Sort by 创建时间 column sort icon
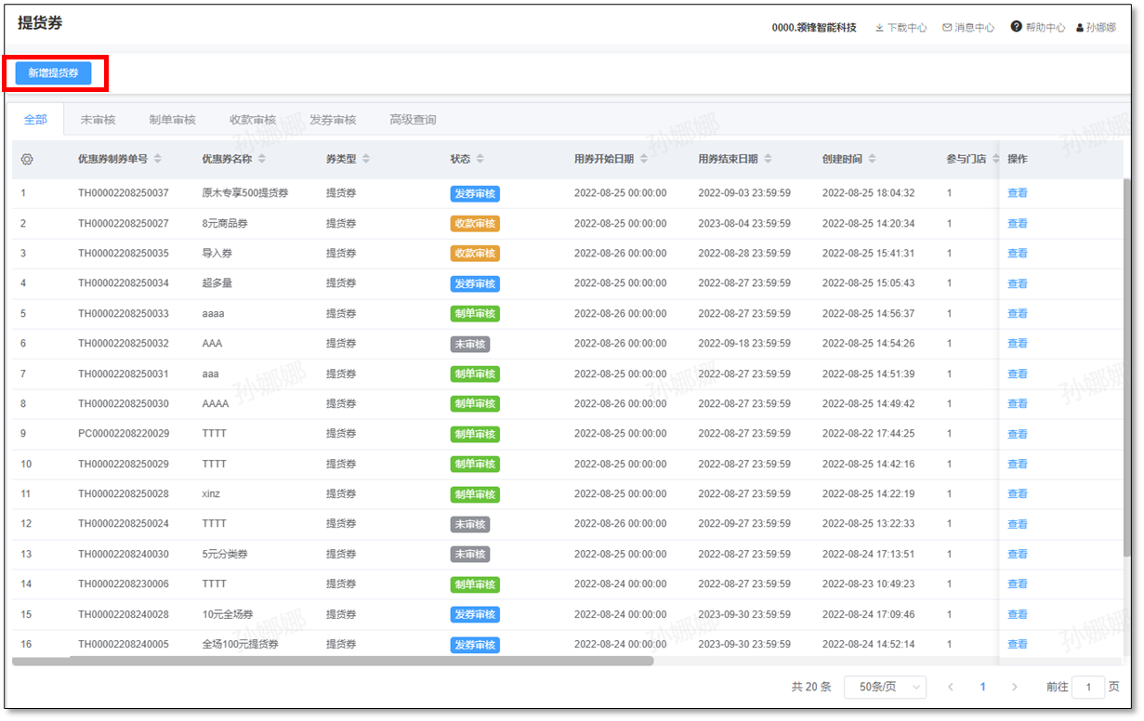1144x721 pixels. pyautogui.click(x=872, y=159)
